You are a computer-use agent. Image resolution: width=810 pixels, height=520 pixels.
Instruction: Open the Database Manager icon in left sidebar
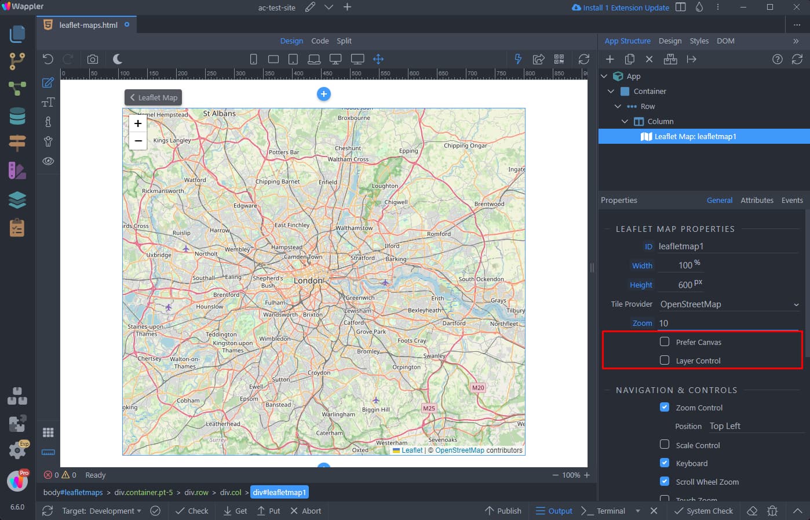(17, 116)
